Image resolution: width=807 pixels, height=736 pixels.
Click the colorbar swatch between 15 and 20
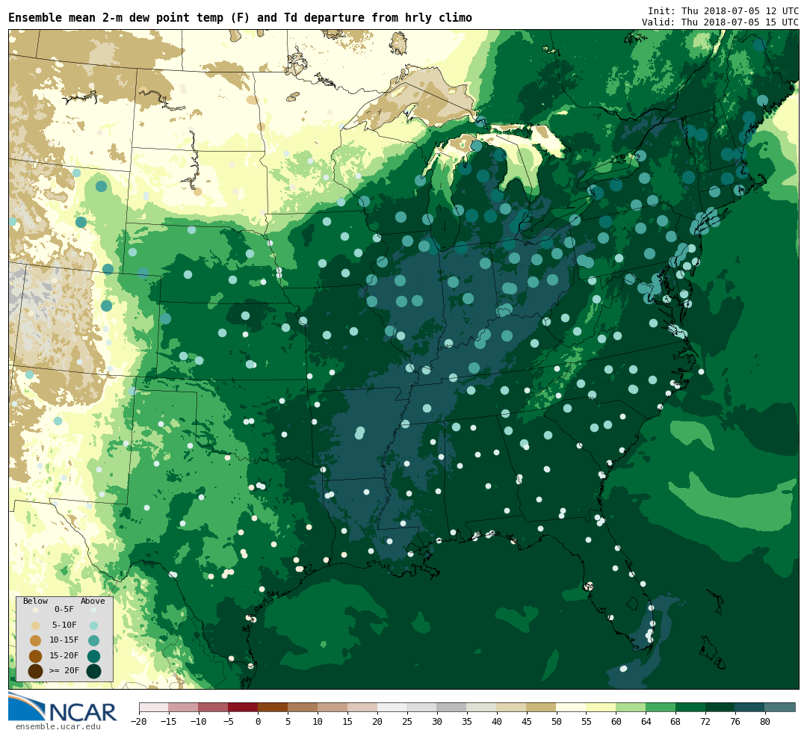tap(363, 708)
